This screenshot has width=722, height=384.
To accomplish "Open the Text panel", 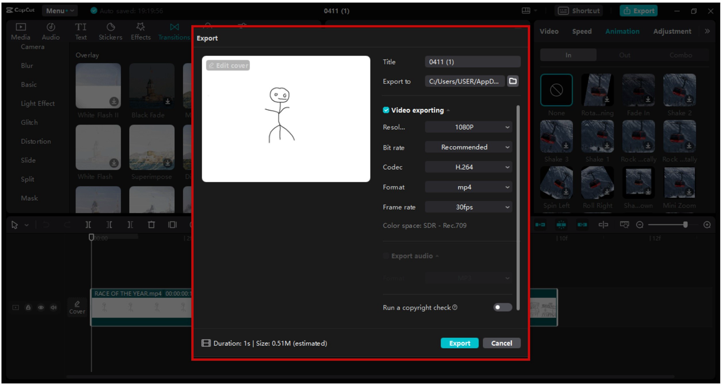I will (81, 32).
